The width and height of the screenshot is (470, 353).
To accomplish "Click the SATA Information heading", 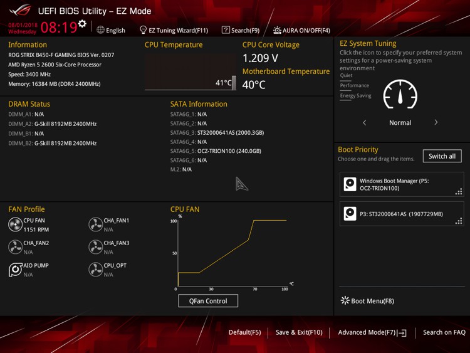I will point(199,104).
